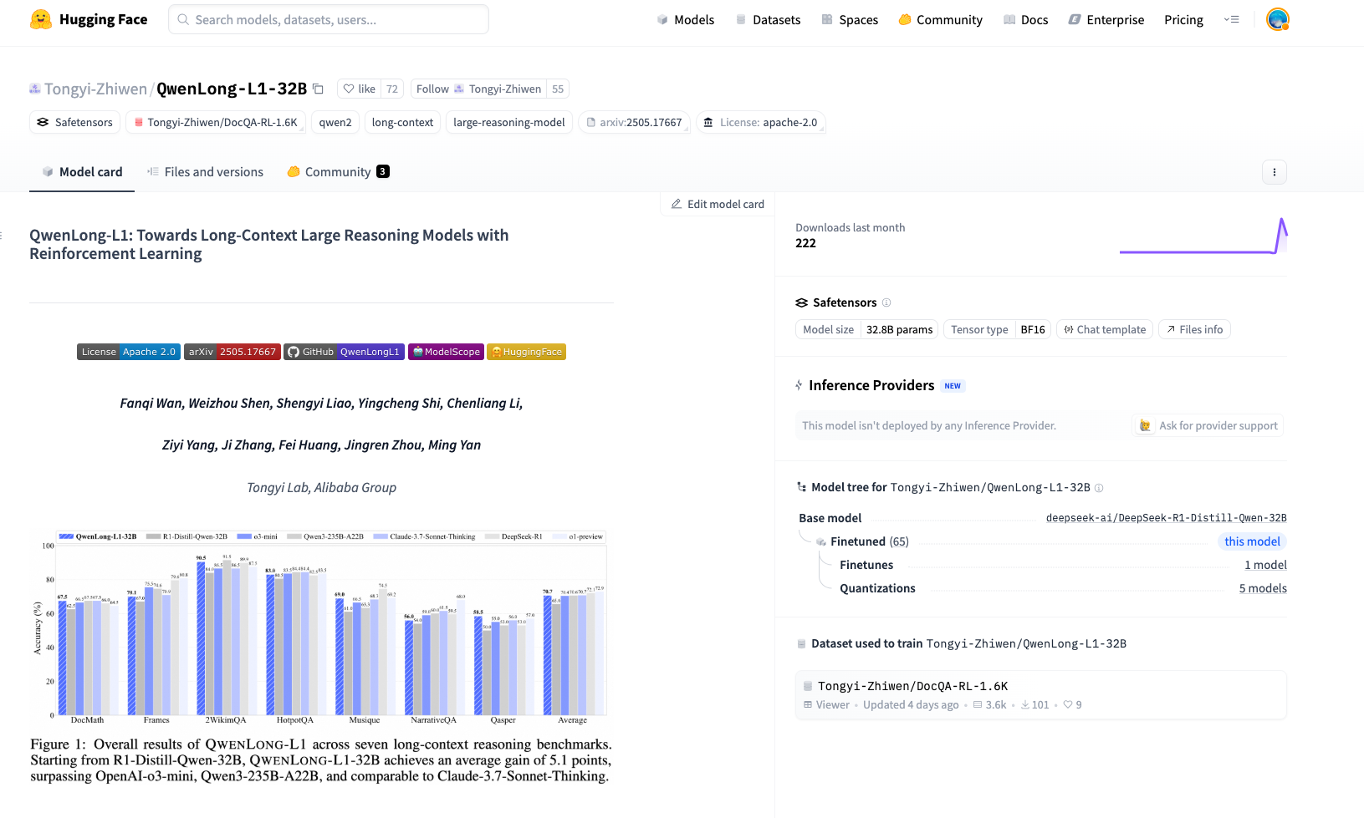Click the Inference Providers lightning icon
The image size is (1364, 818).
click(799, 385)
